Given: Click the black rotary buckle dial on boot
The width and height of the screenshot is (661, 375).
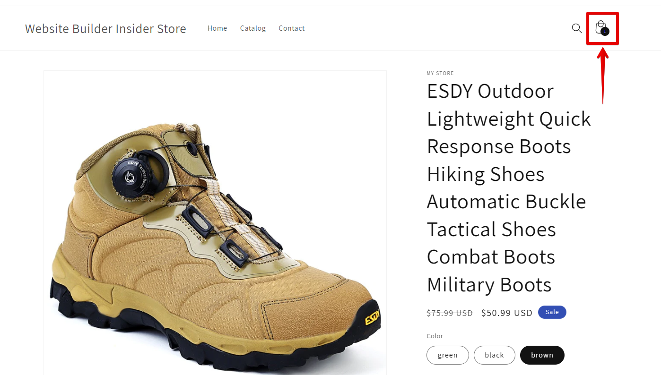Looking at the screenshot, I should pos(133,172).
